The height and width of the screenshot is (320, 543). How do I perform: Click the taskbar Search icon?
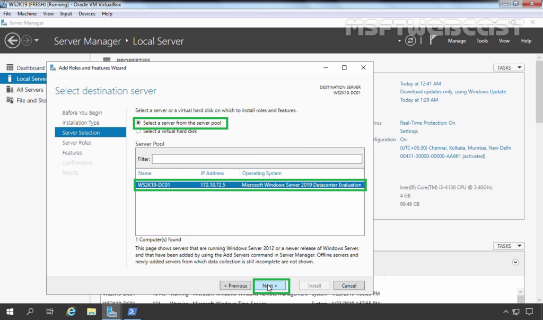pyautogui.click(x=30, y=312)
